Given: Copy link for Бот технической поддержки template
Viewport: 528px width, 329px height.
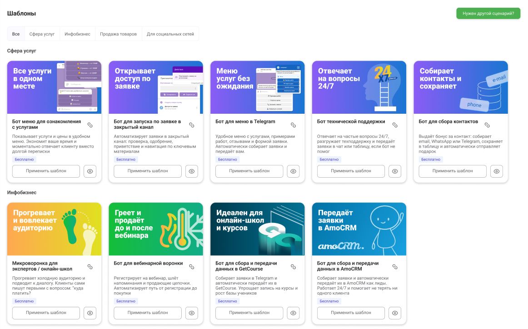Looking at the screenshot, I should [x=394, y=125].
